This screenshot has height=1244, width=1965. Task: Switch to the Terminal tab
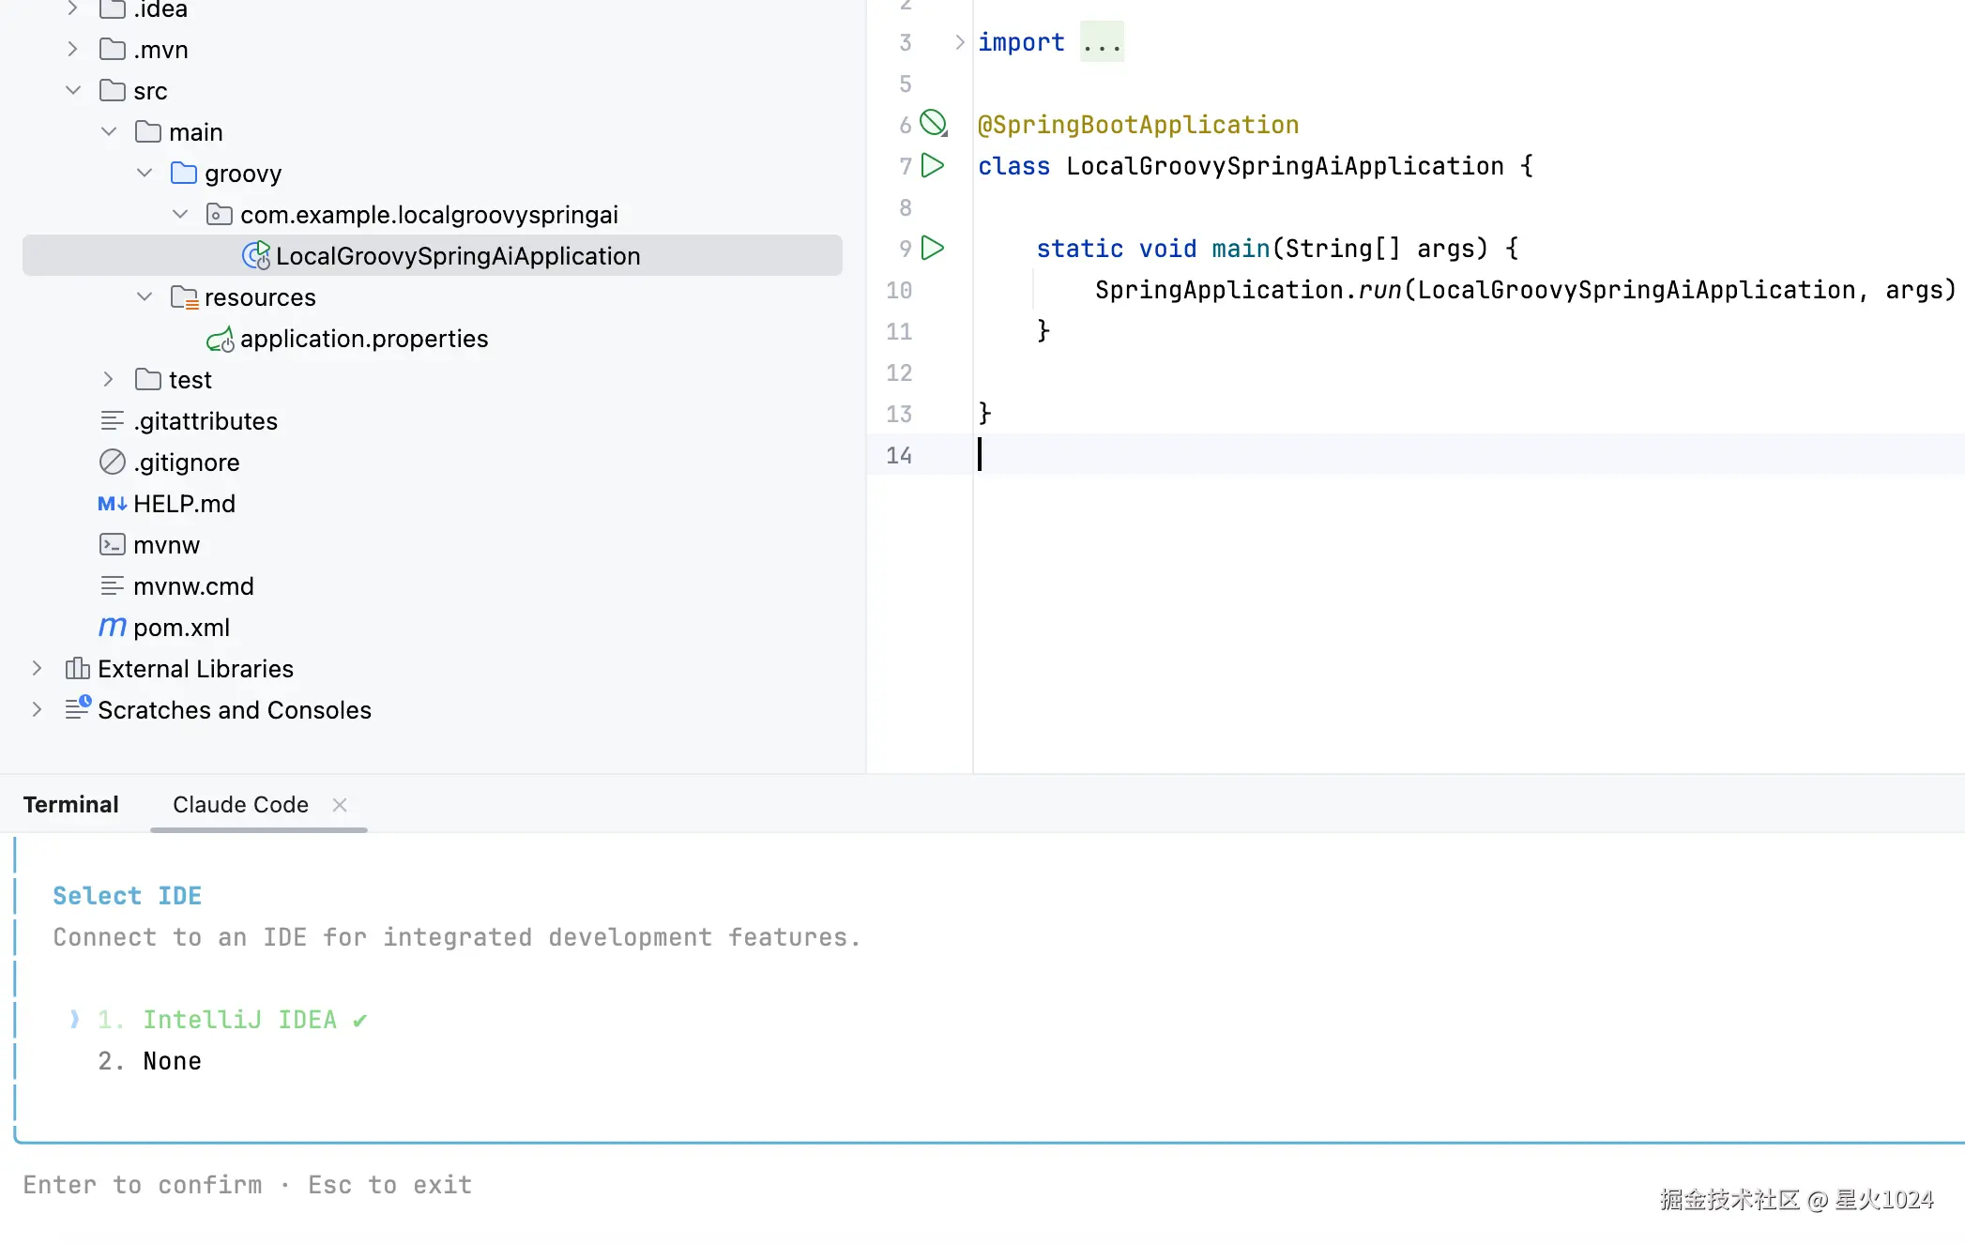70,805
